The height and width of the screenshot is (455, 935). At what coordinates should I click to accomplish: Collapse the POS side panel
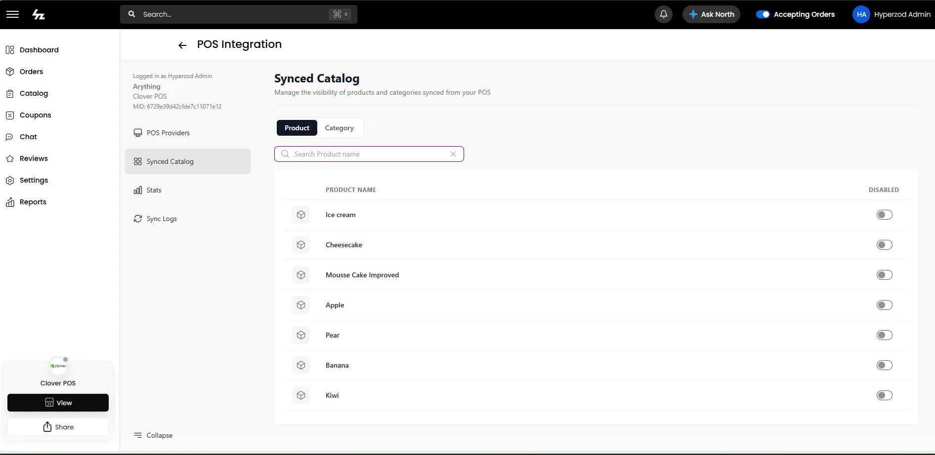click(153, 435)
